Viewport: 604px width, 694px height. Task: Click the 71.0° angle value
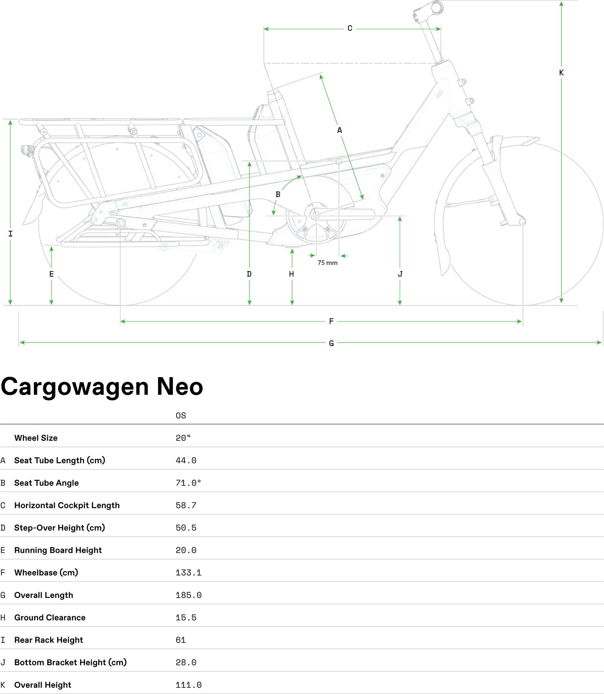tap(189, 483)
